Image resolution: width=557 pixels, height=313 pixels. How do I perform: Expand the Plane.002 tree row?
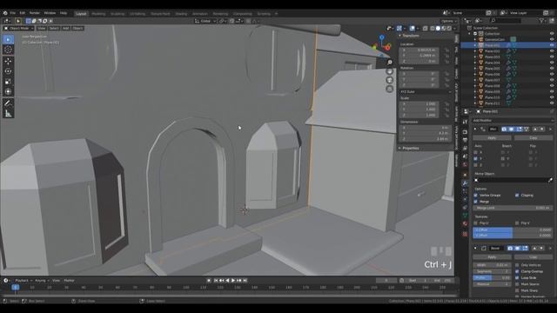475,51
